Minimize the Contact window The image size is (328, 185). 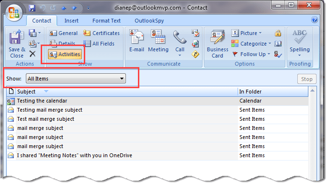tap(278, 5)
